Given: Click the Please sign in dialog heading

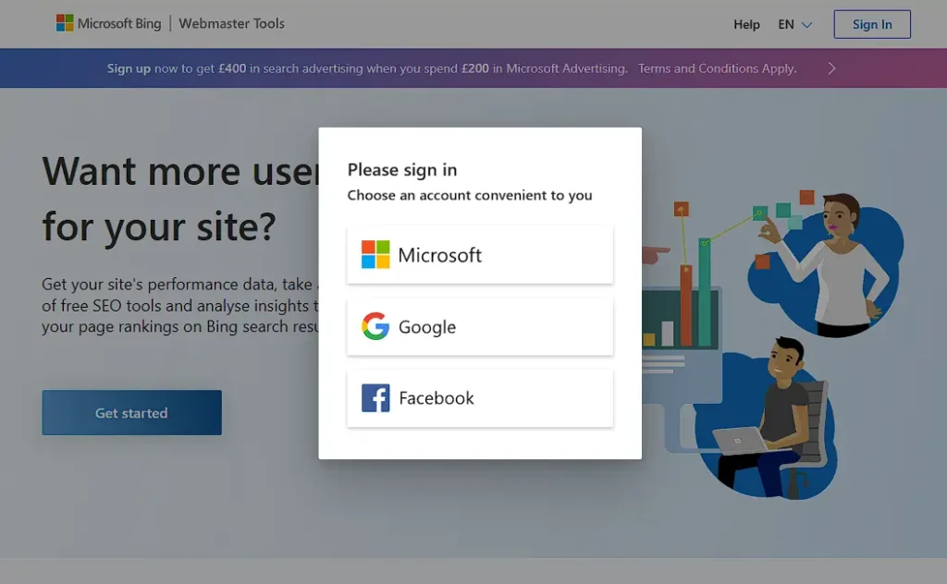Looking at the screenshot, I should [401, 170].
